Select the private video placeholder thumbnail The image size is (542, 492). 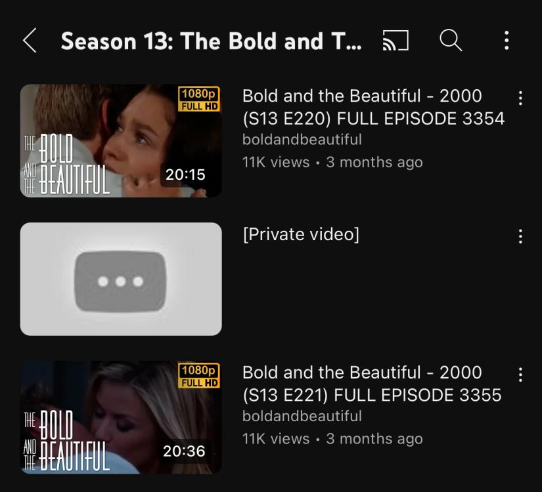pyautogui.click(x=121, y=279)
